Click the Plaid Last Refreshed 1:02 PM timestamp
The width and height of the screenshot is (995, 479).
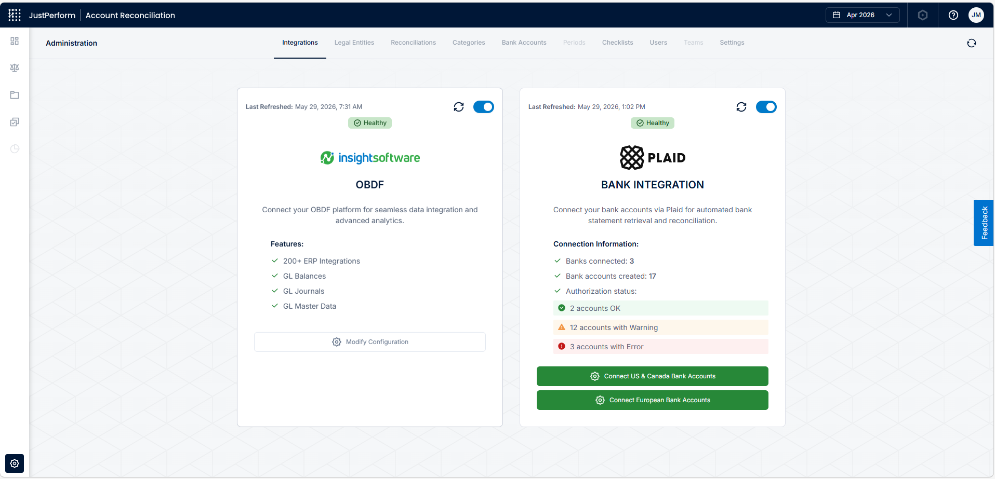point(587,107)
